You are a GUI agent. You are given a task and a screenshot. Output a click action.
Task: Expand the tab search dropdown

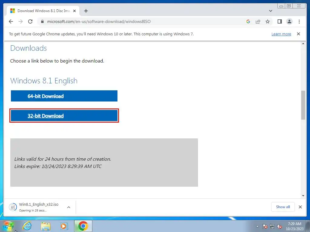271,11
